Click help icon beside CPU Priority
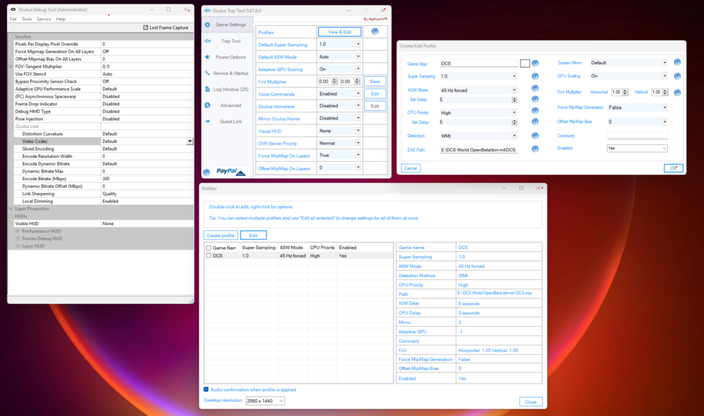 coord(535,111)
